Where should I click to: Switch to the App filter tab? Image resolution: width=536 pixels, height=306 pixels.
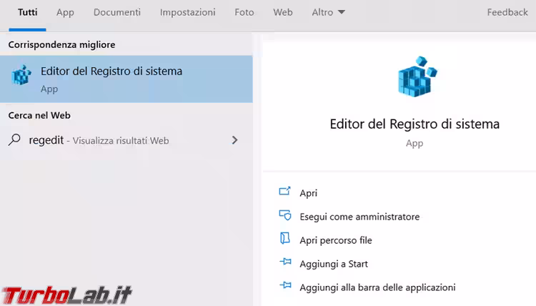click(x=65, y=12)
